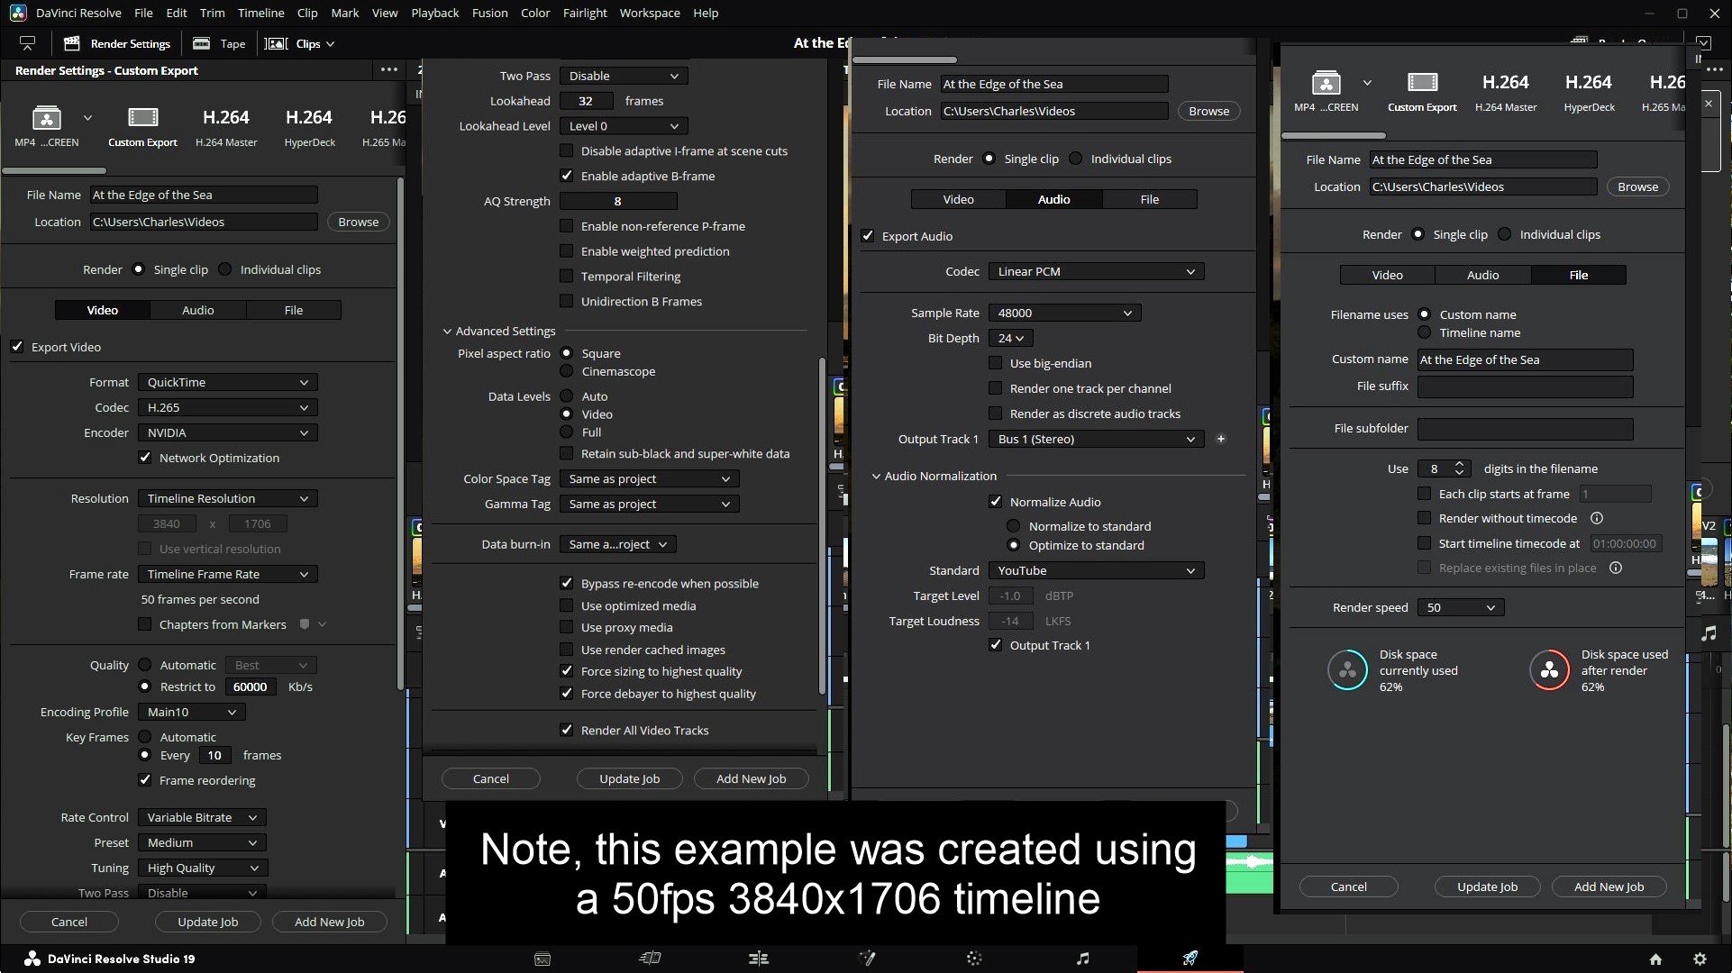Toggle the Tape toolbar button
This screenshot has width=1732, height=973.
point(219,43)
